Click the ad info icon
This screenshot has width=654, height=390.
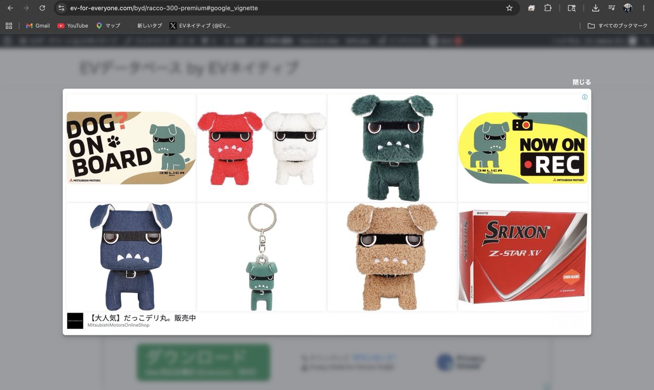(585, 97)
